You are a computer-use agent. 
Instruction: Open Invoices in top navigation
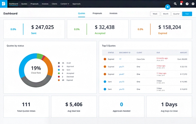45,4
